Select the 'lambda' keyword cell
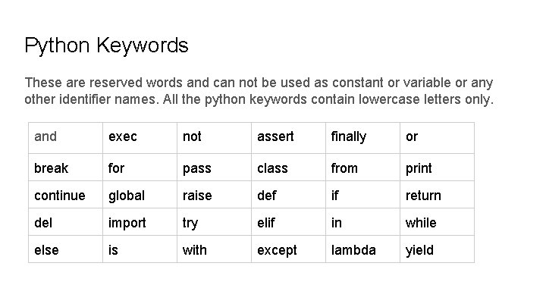 click(x=362, y=249)
